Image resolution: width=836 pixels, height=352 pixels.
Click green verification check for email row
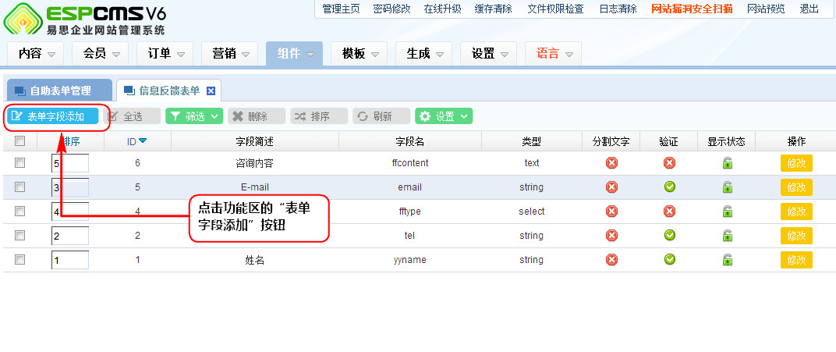click(x=669, y=187)
